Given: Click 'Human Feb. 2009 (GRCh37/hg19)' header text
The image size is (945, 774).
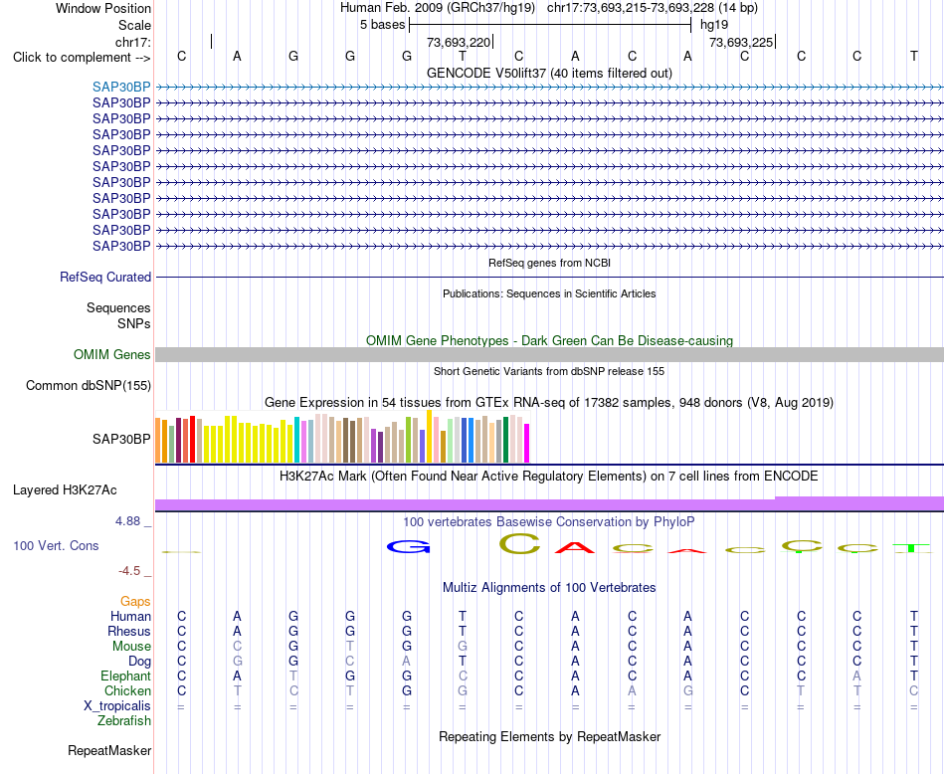Looking at the screenshot, I should pos(439,8).
